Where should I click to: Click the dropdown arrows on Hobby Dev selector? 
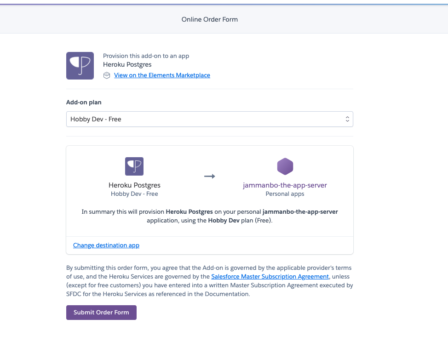coord(347,119)
